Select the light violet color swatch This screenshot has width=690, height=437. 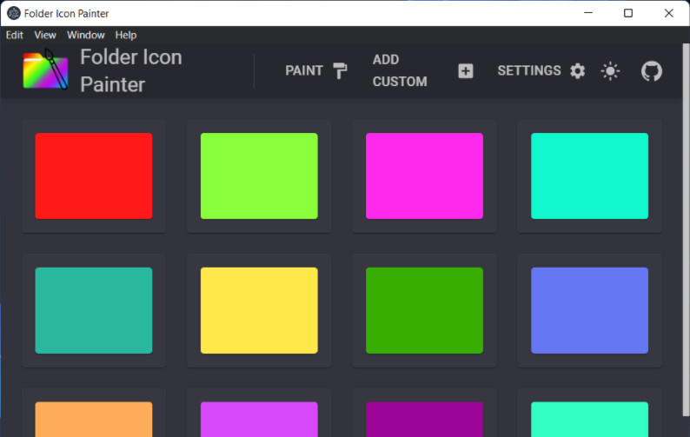259,420
